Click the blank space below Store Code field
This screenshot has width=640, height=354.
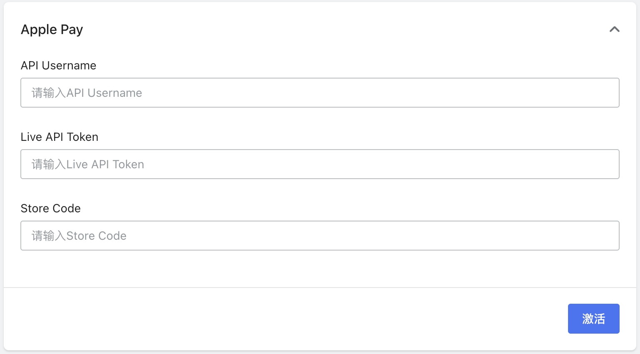pos(320,268)
